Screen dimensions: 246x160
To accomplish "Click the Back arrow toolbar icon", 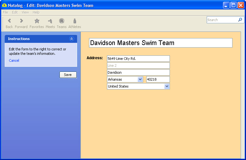I will pos(9,21).
